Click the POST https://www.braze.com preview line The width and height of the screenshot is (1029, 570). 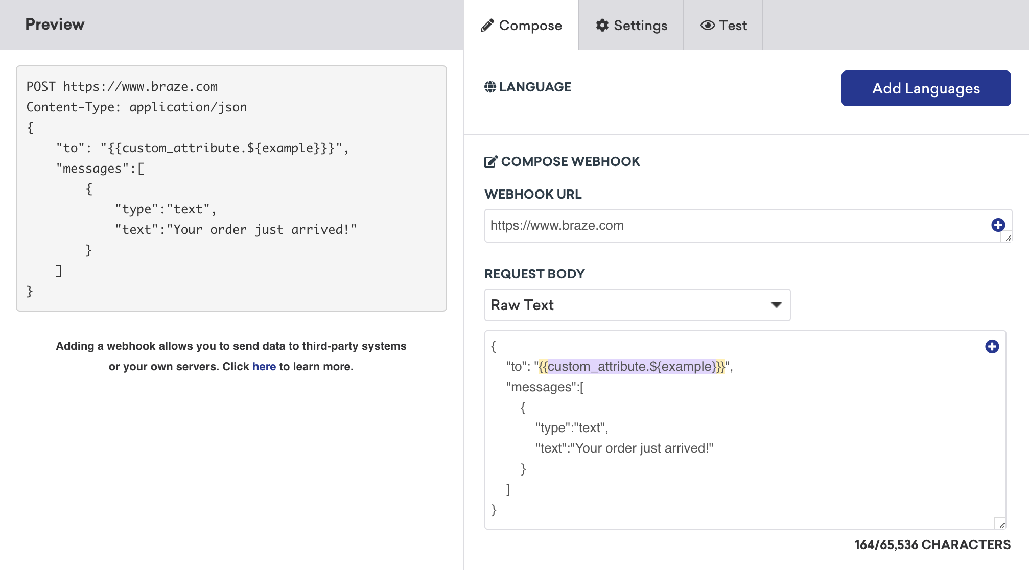(122, 86)
